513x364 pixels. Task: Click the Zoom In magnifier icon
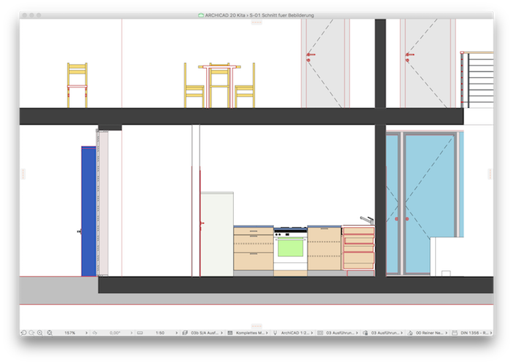pos(40,333)
